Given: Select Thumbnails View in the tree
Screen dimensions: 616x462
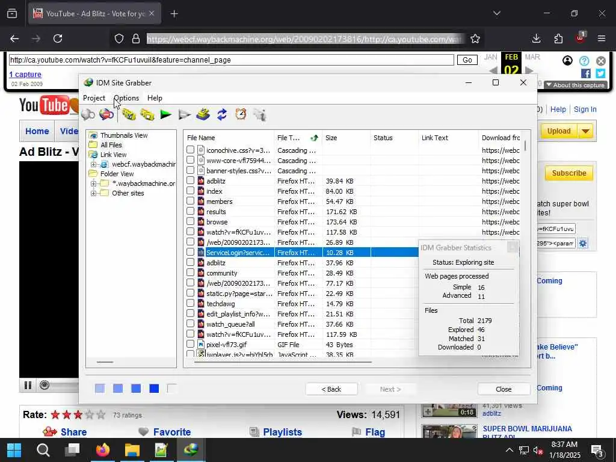Looking at the screenshot, I should pyautogui.click(x=124, y=135).
